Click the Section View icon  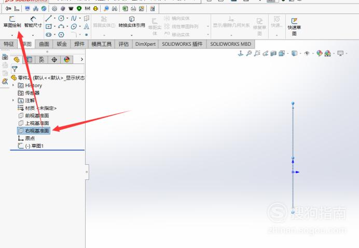273,54
